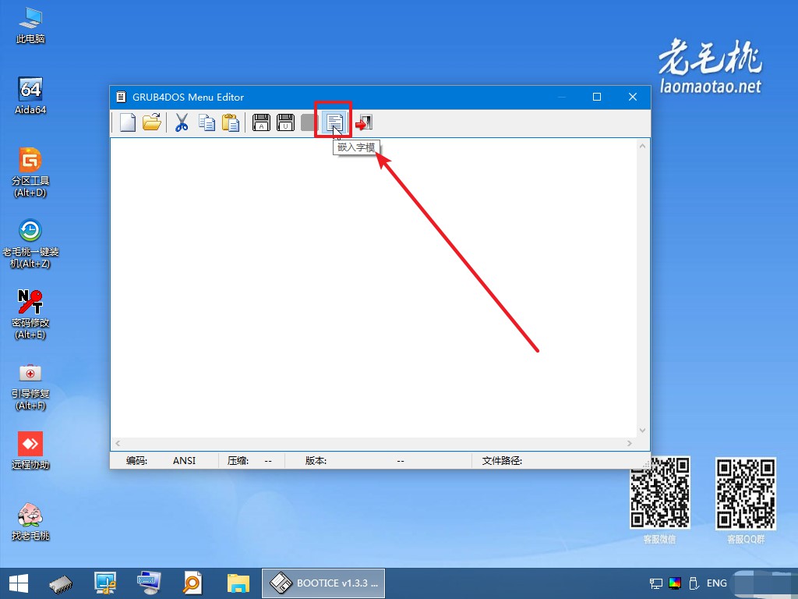Click the editor title bar notepad icon

click(x=121, y=97)
